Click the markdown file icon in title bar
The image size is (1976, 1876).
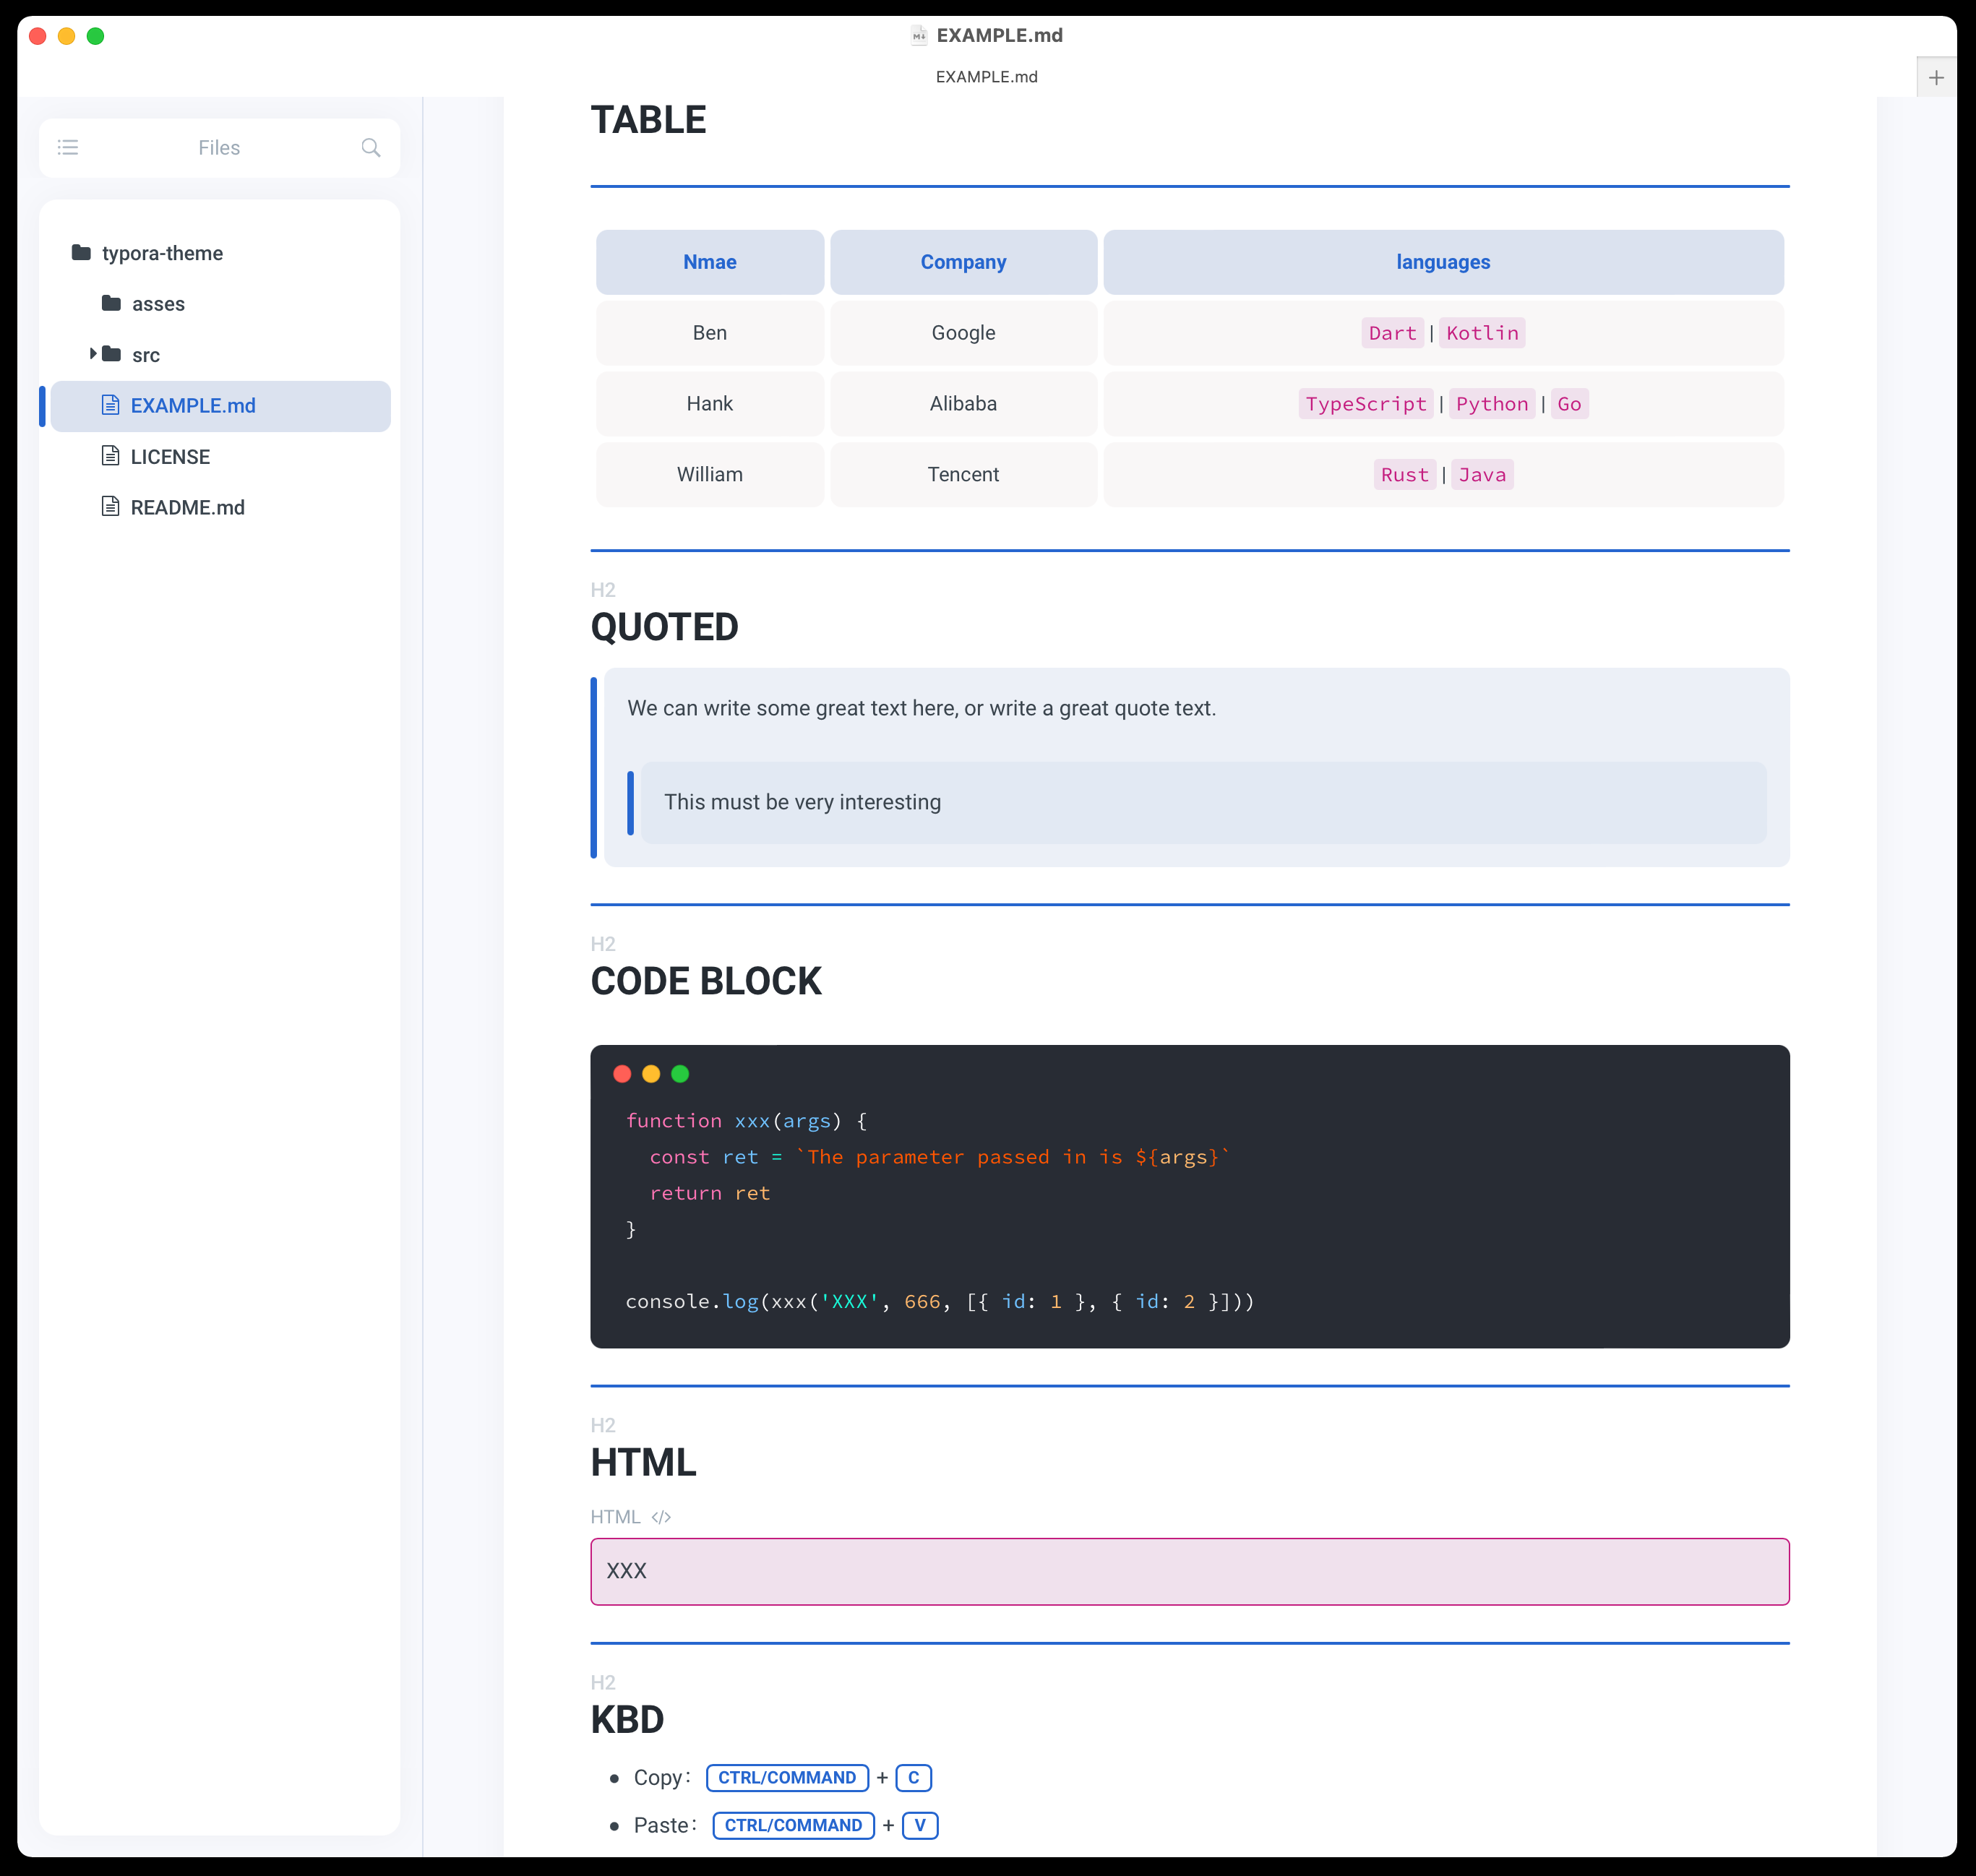pyautogui.click(x=918, y=36)
